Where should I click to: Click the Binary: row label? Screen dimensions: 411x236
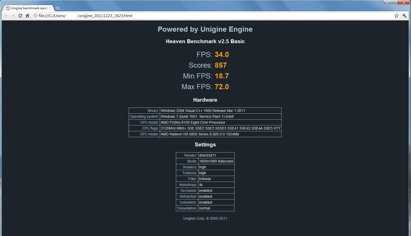(153, 111)
